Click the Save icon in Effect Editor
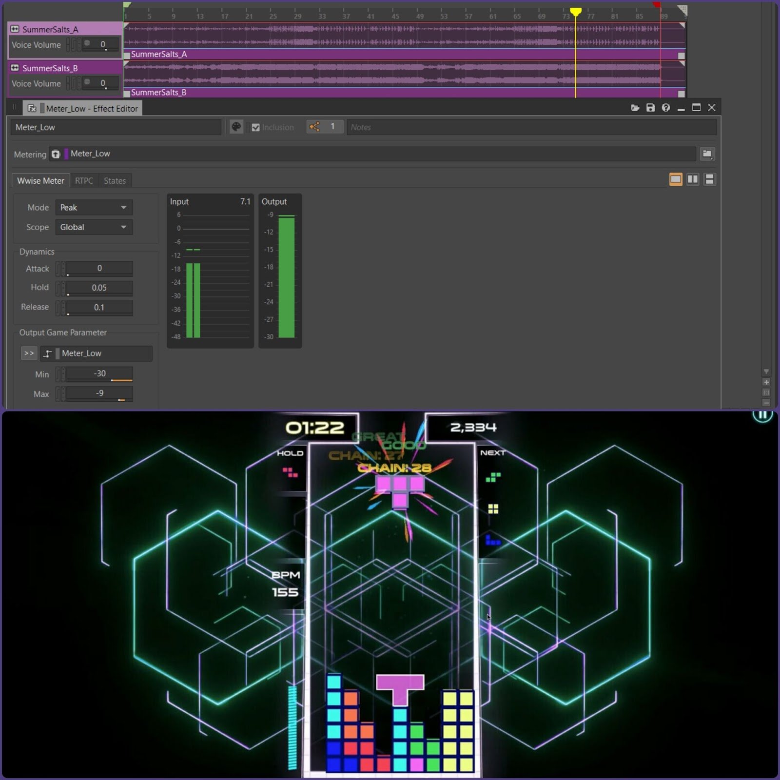The image size is (780, 780). pos(650,108)
